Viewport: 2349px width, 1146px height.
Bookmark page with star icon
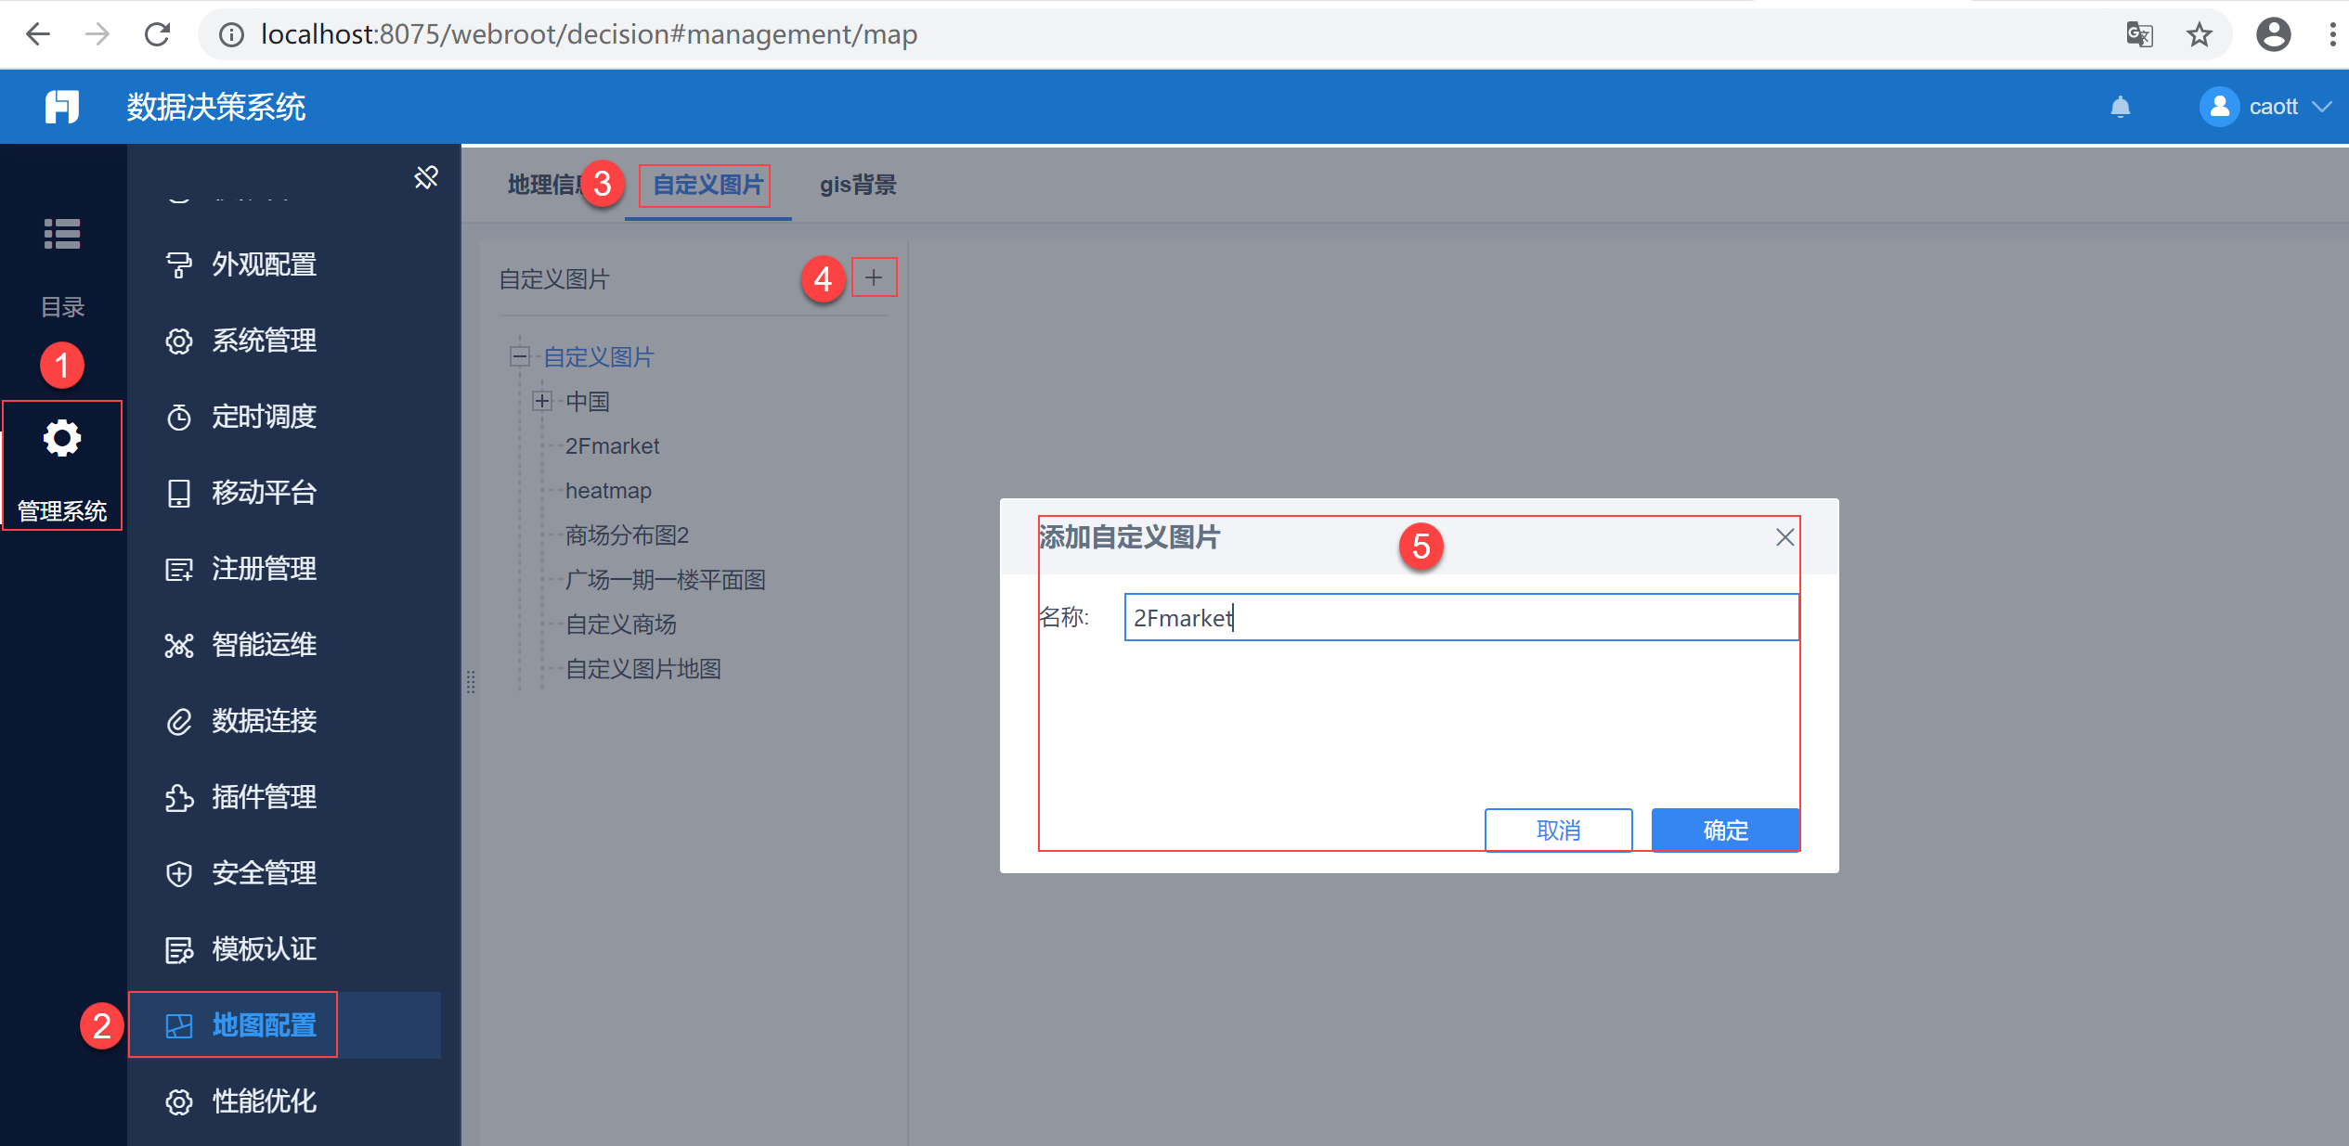click(x=2199, y=34)
